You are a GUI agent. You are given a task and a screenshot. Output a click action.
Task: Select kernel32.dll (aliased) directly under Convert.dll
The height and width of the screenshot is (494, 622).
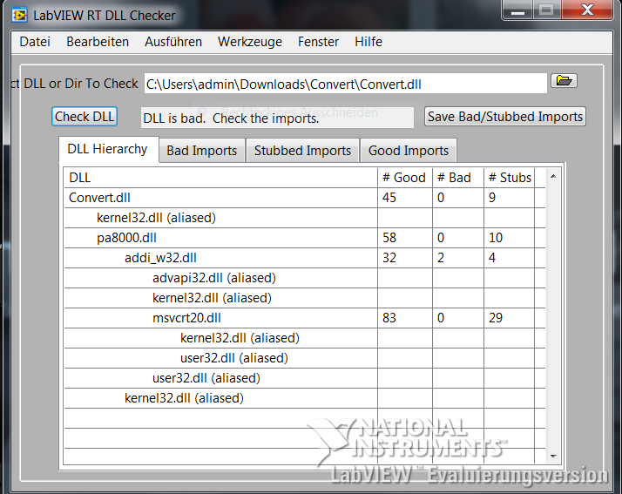point(305,218)
